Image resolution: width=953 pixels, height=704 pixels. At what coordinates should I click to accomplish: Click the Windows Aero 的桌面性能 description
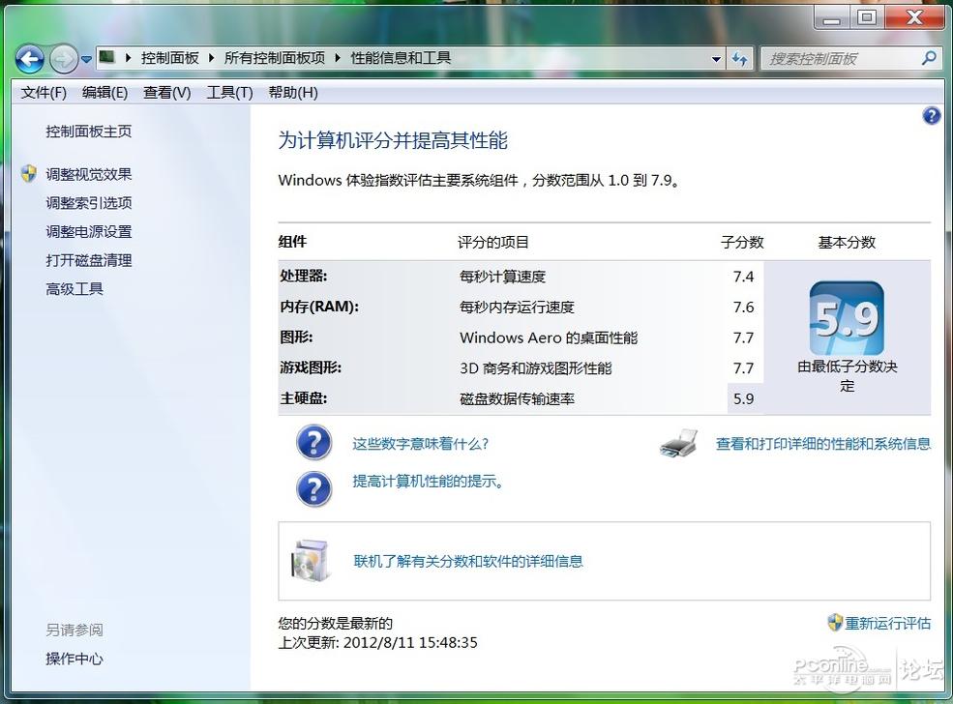[549, 337]
